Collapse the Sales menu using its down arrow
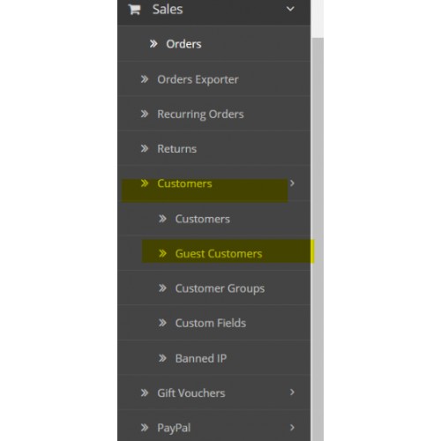This screenshot has height=441, width=441. (x=290, y=9)
